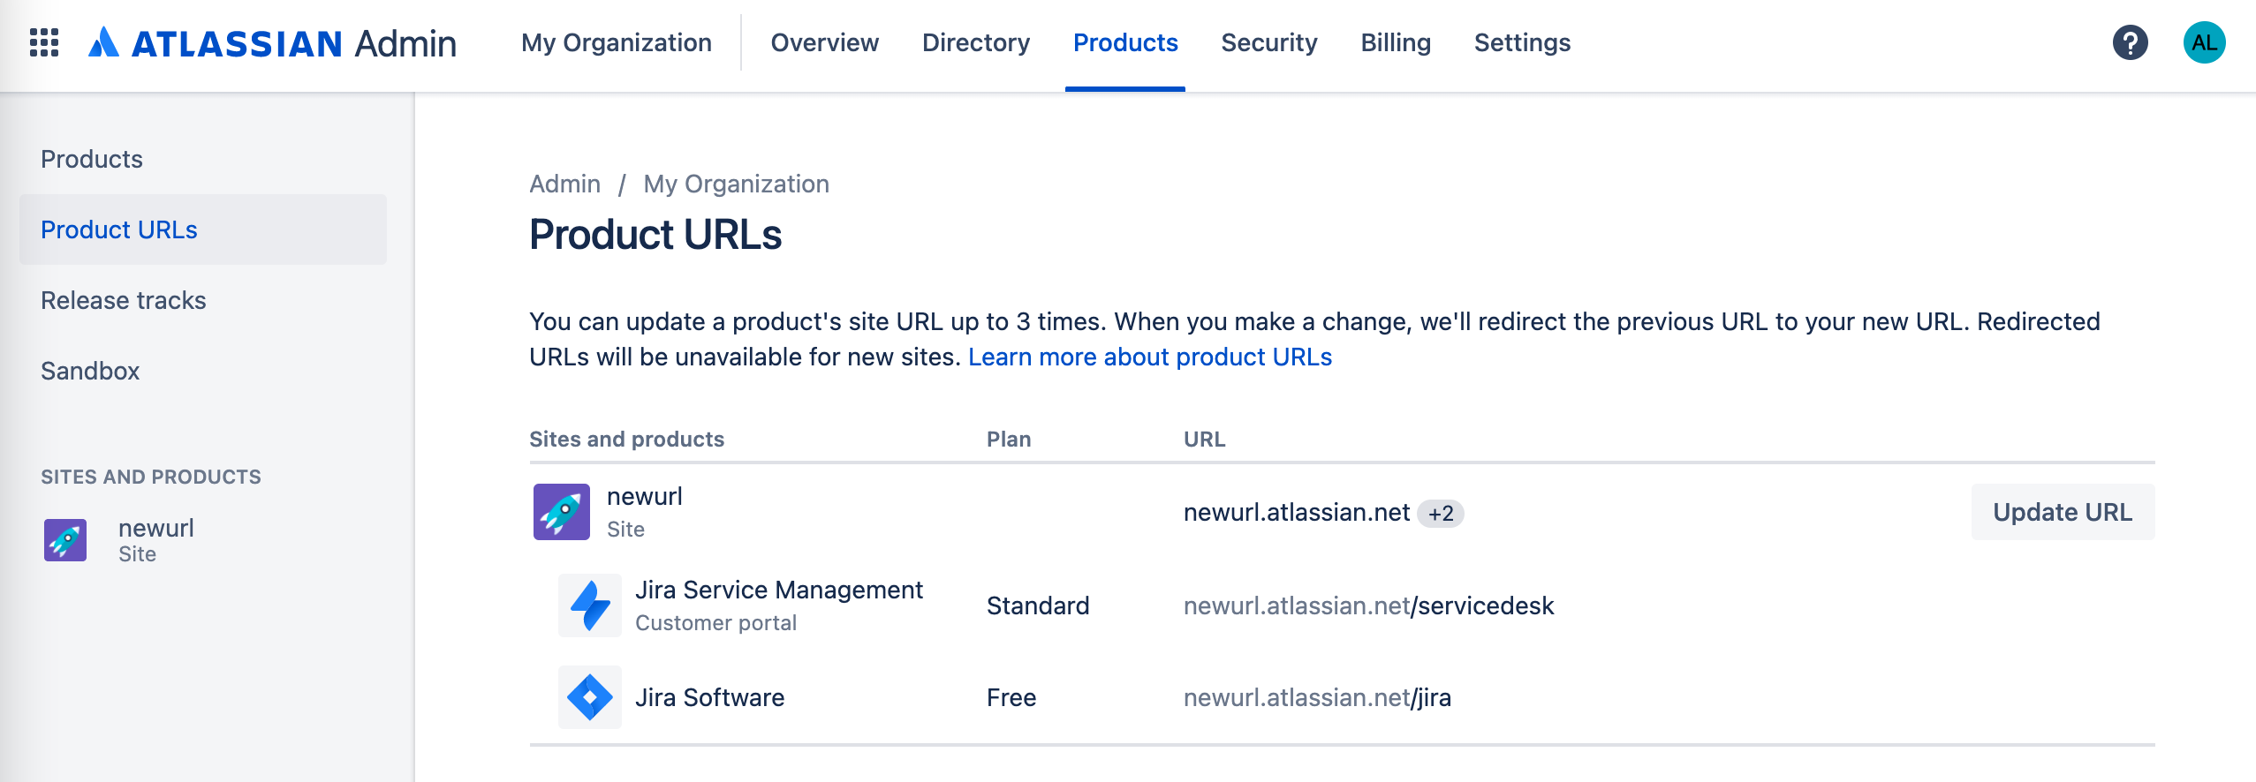This screenshot has height=782, width=2256.
Task: Click the newurl site rocket icon in table
Action: click(x=562, y=512)
